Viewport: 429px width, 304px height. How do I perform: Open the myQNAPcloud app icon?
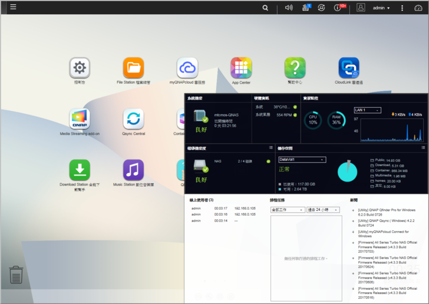pyautogui.click(x=187, y=68)
